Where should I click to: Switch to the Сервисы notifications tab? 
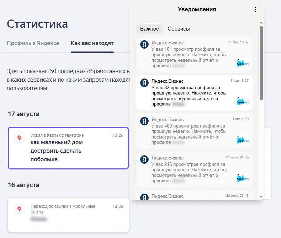(179, 29)
